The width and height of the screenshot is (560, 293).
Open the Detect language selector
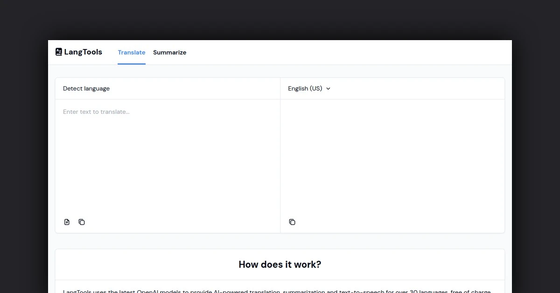click(86, 88)
